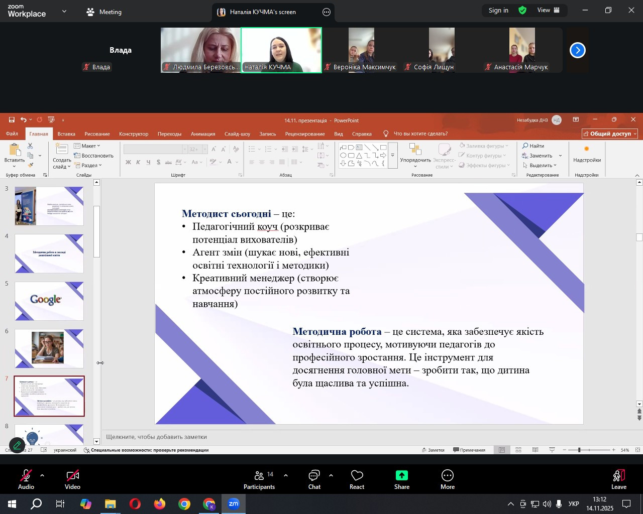This screenshot has height=514, width=643.
Task: Open Zoom Chat panel
Action: [x=314, y=480]
